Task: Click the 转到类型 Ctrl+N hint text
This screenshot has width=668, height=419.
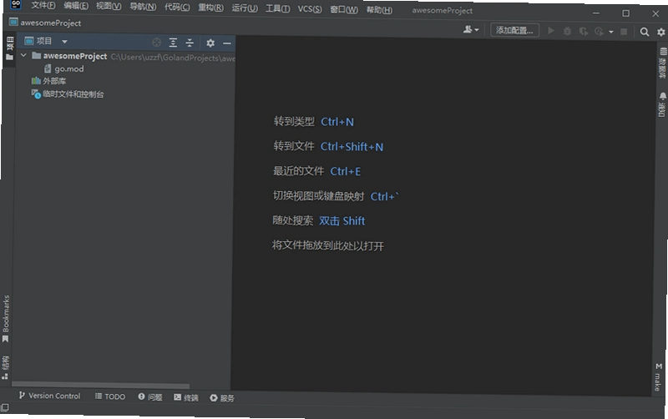Action: coord(314,122)
